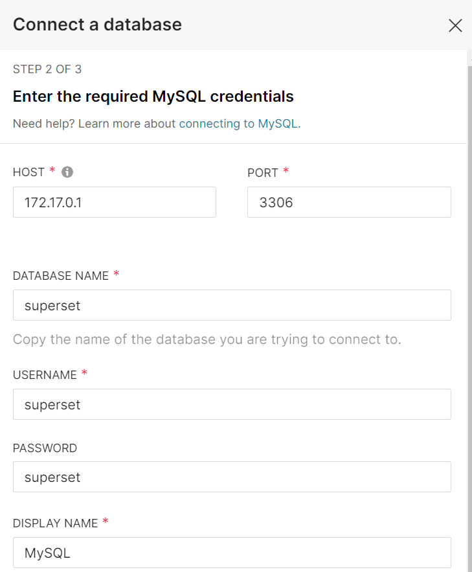This screenshot has height=572, width=472.
Task: Click the Connect a database title
Action: click(x=97, y=25)
